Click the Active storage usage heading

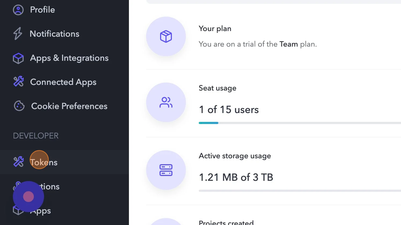235,156
